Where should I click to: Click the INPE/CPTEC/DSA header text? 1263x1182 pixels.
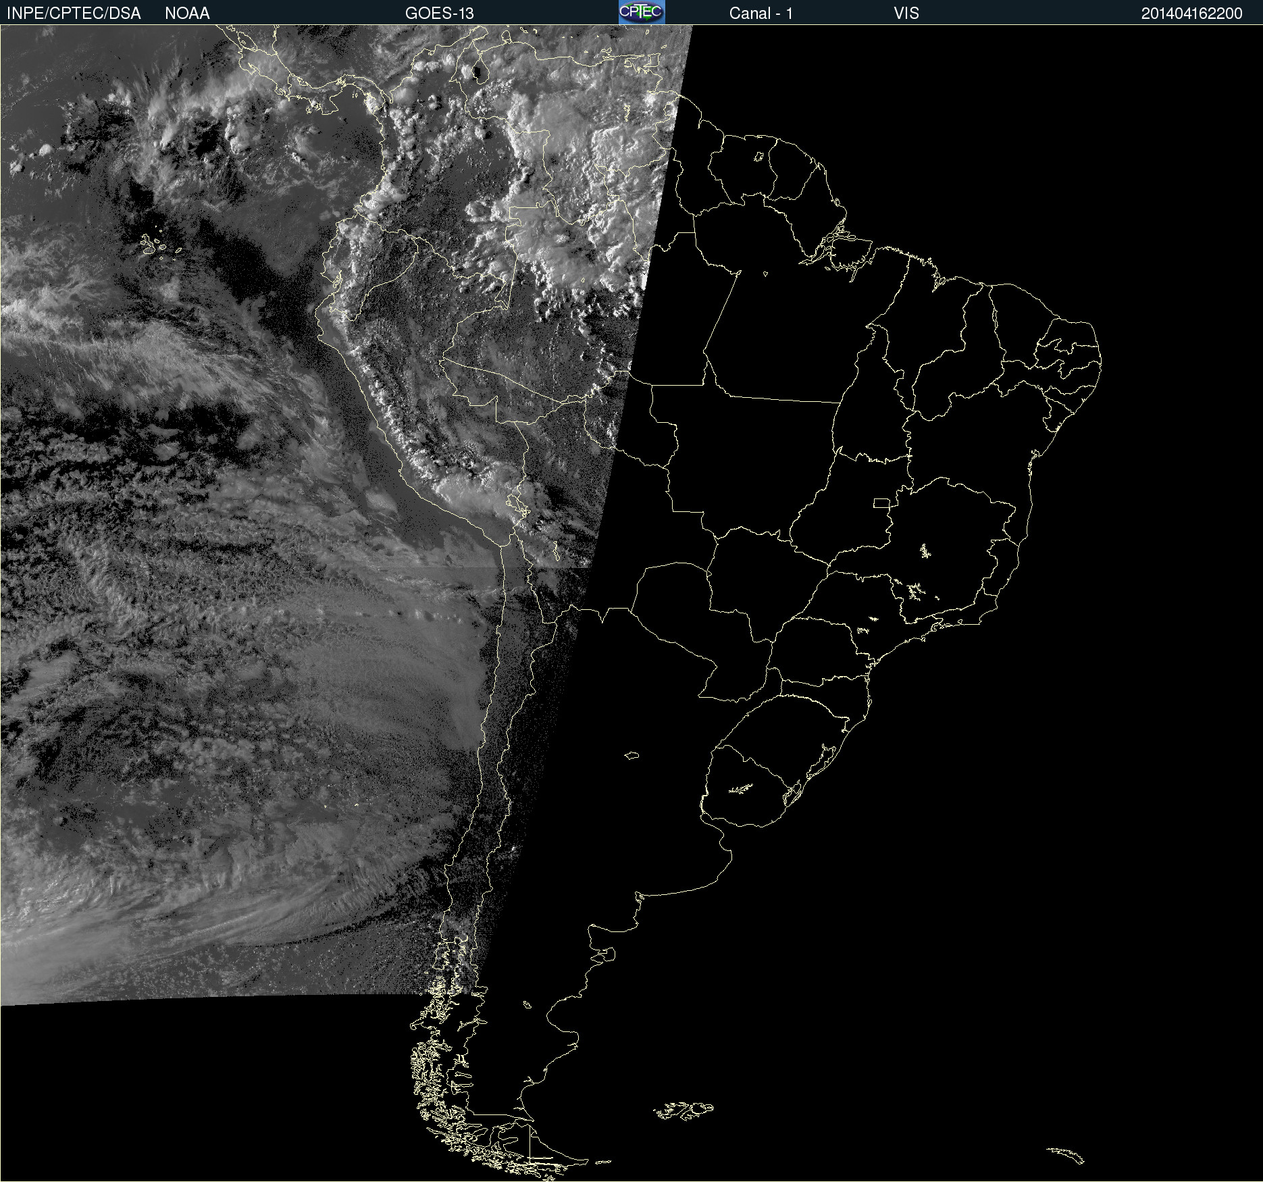pyautogui.click(x=74, y=14)
